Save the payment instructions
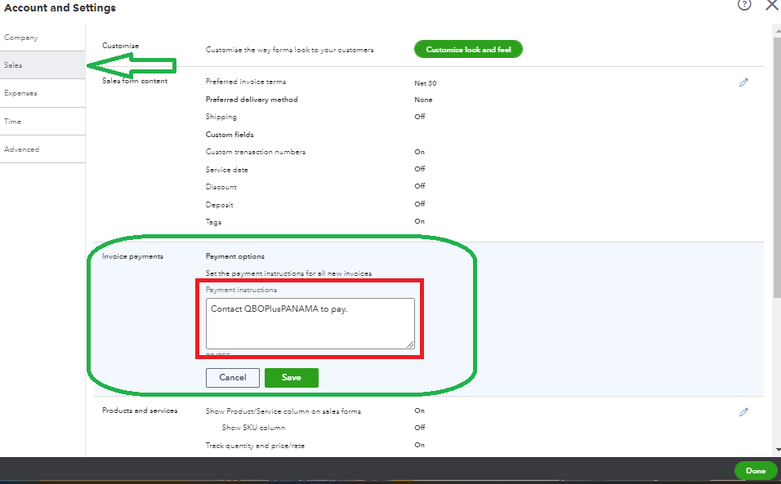 coord(292,378)
